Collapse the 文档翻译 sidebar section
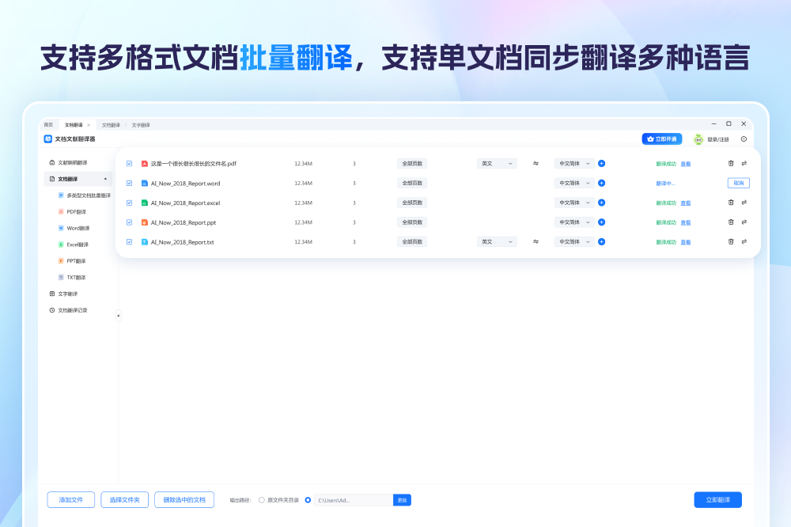791x527 pixels. 106,178
